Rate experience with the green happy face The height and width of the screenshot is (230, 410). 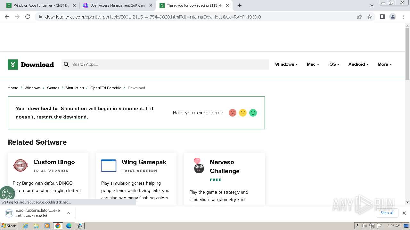[253, 113]
